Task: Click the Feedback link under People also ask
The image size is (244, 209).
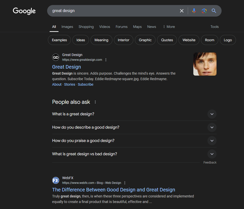Action: pyautogui.click(x=210, y=163)
